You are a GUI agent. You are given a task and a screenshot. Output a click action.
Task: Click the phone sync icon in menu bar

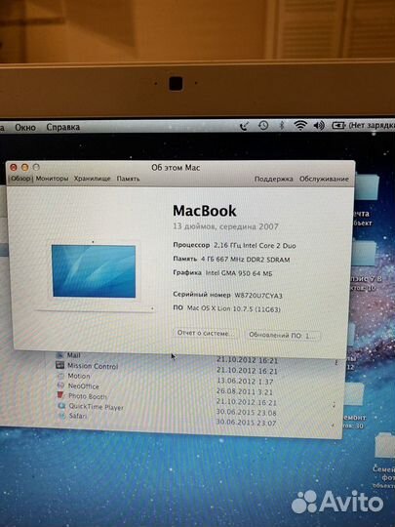pos(244,126)
